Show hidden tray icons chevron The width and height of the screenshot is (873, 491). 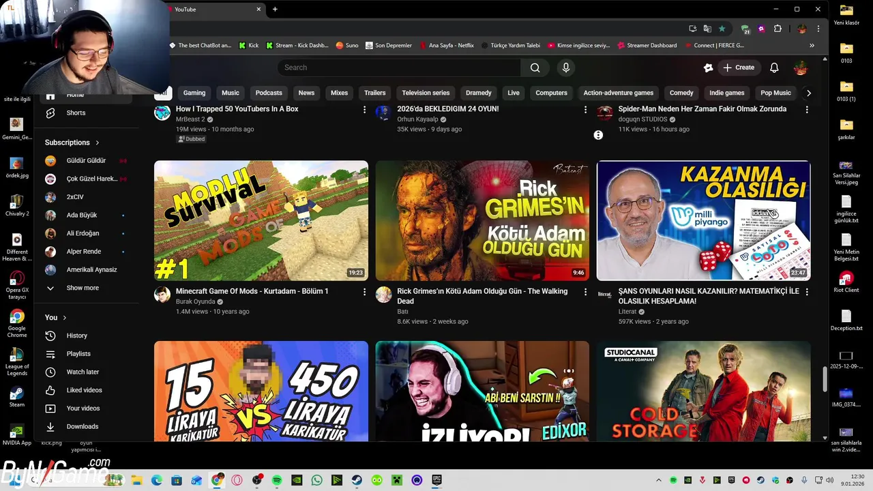658,480
